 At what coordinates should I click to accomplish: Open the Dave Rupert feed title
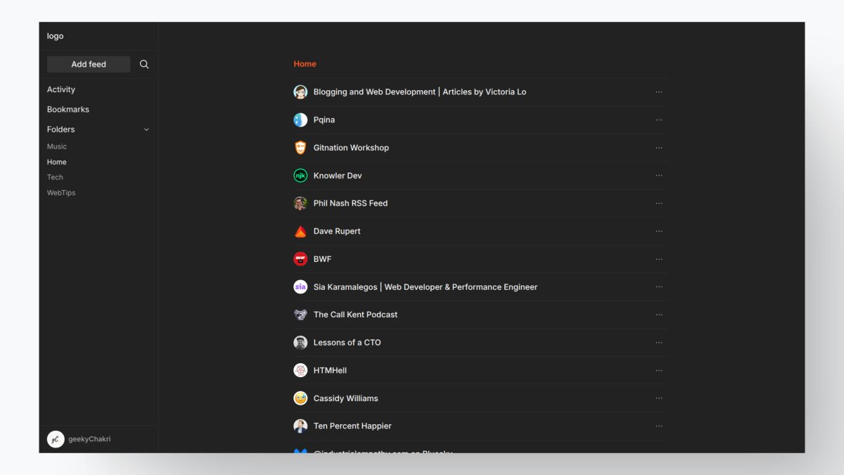pyautogui.click(x=337, y=231)
